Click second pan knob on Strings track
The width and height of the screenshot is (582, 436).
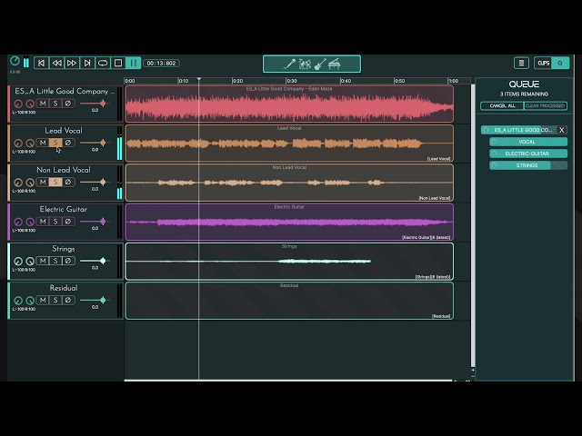coord(30,261)
